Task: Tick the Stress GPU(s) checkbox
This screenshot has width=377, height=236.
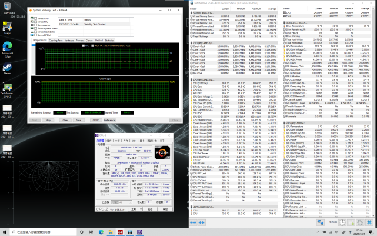Action: (x=36, y=35)
